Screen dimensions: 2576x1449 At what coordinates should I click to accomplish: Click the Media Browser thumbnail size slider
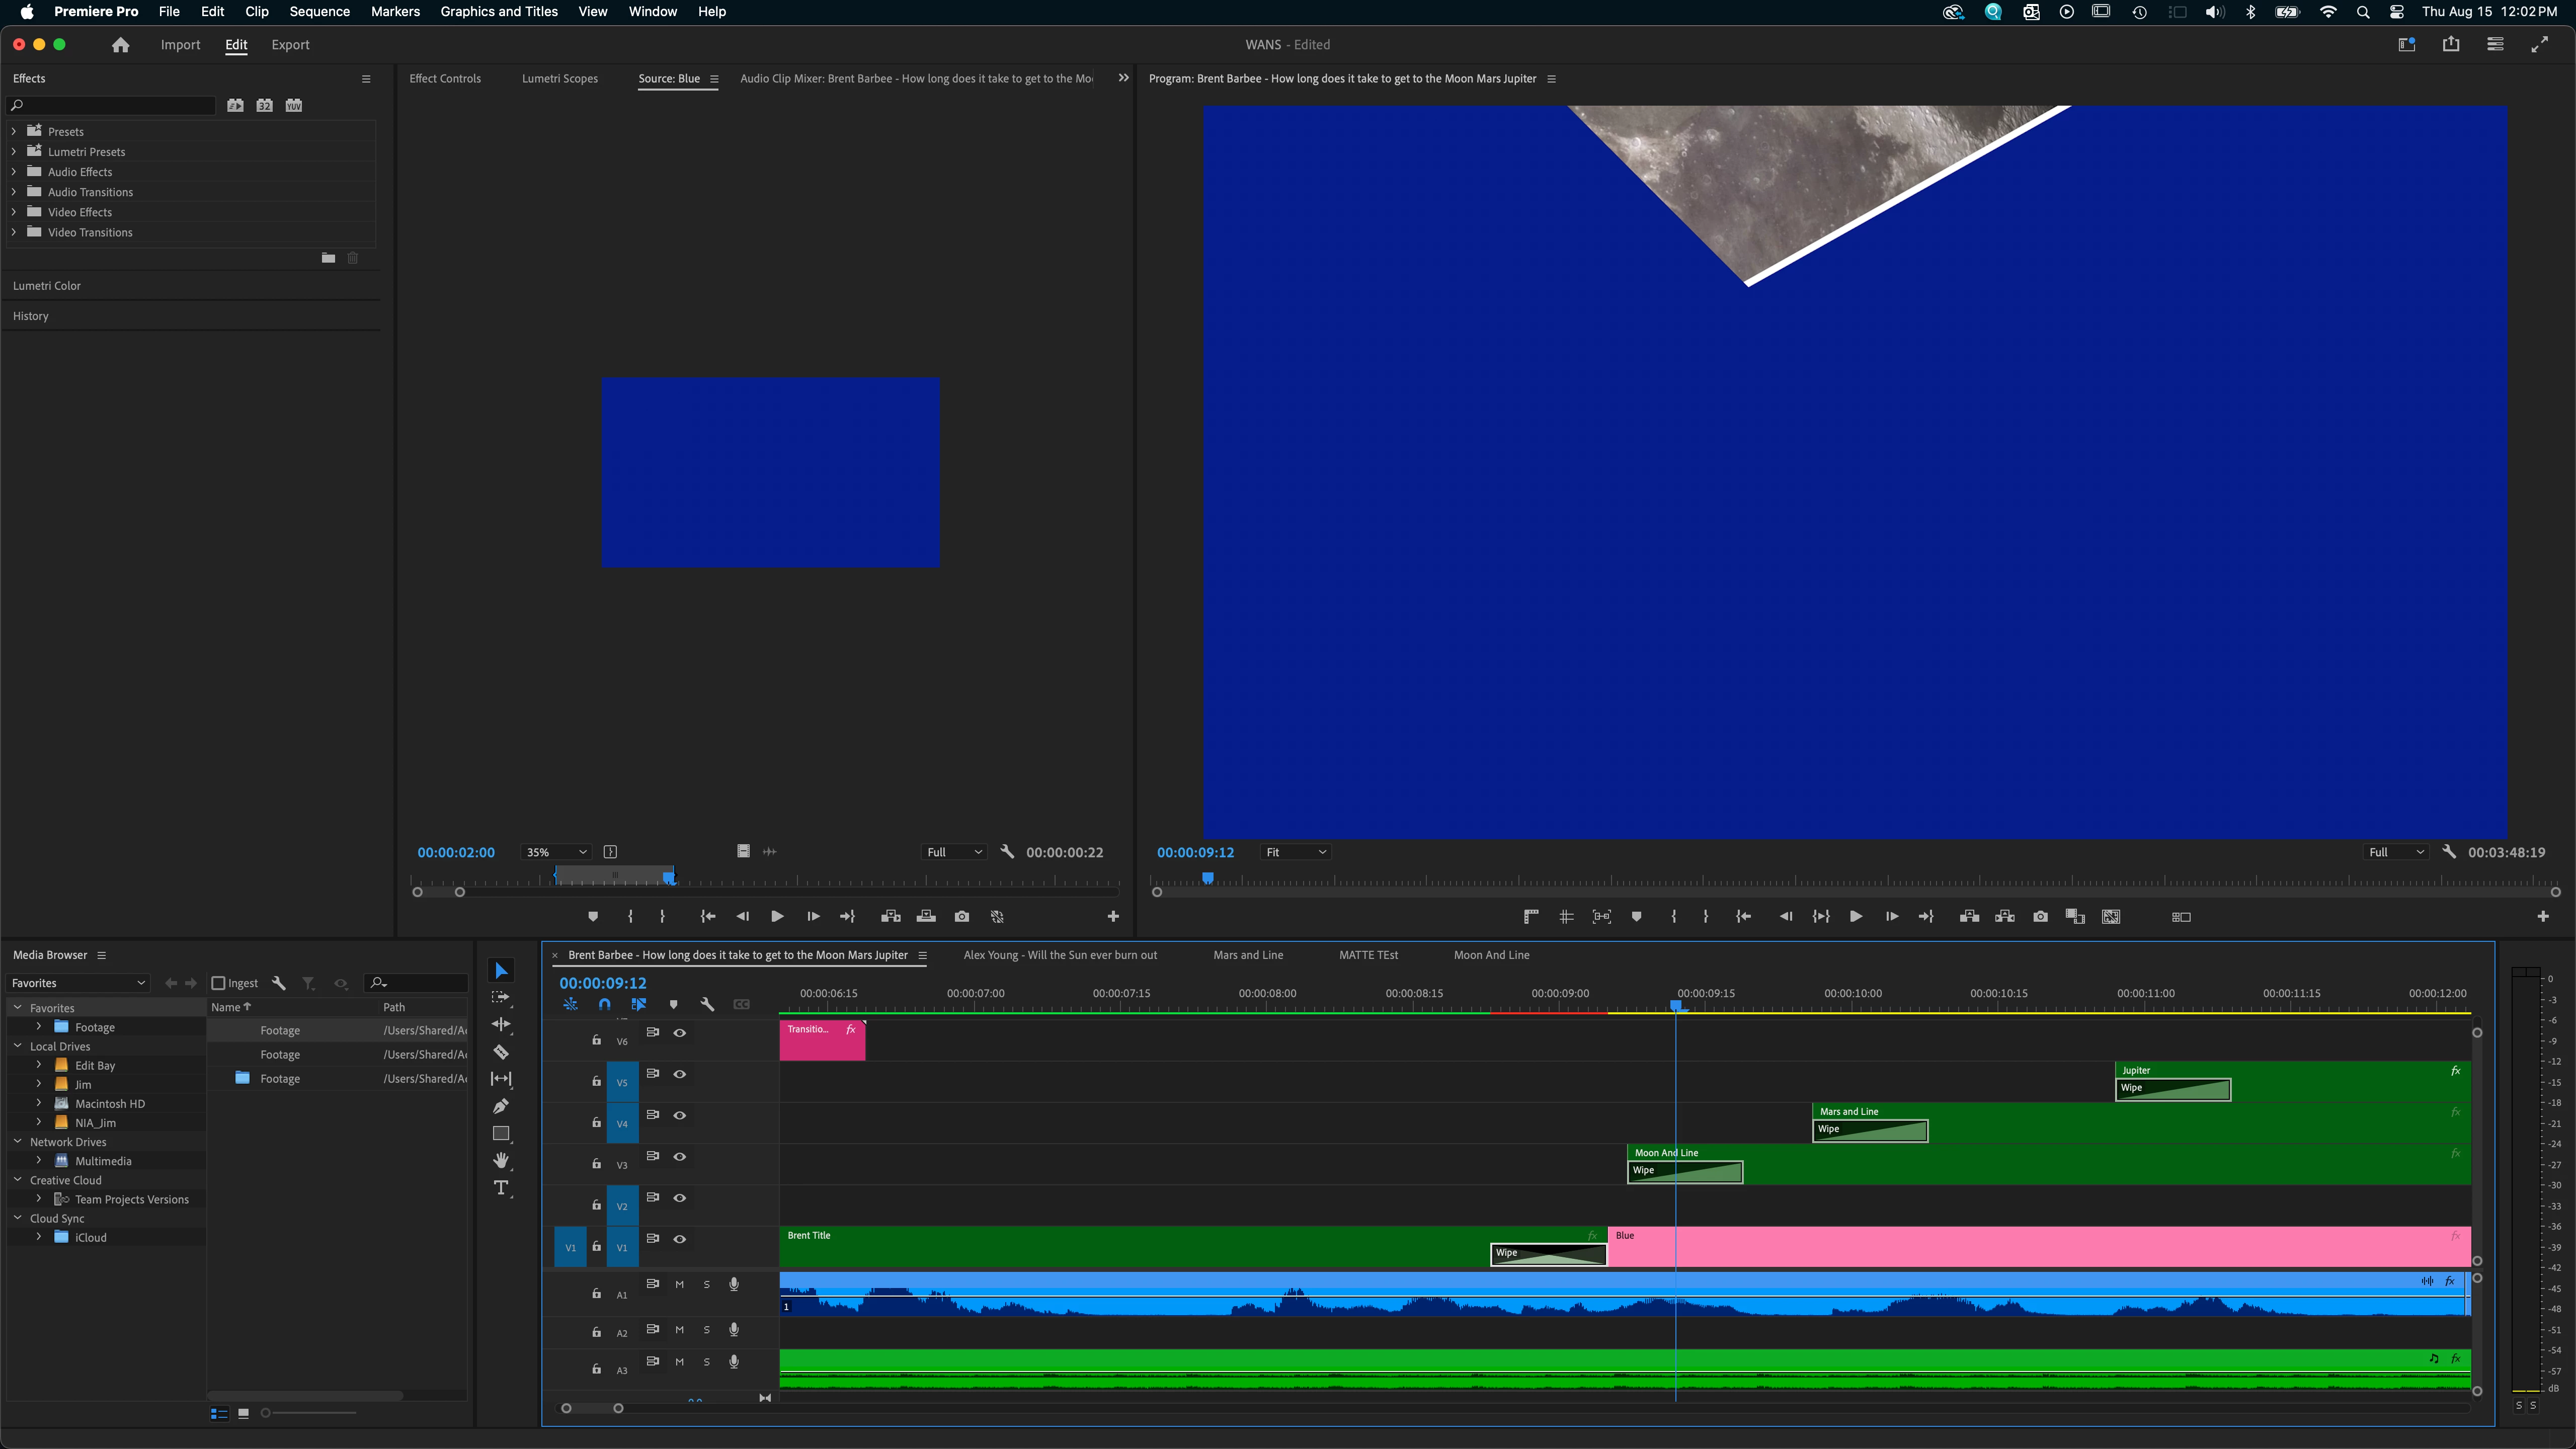(x=266, y=1412)
